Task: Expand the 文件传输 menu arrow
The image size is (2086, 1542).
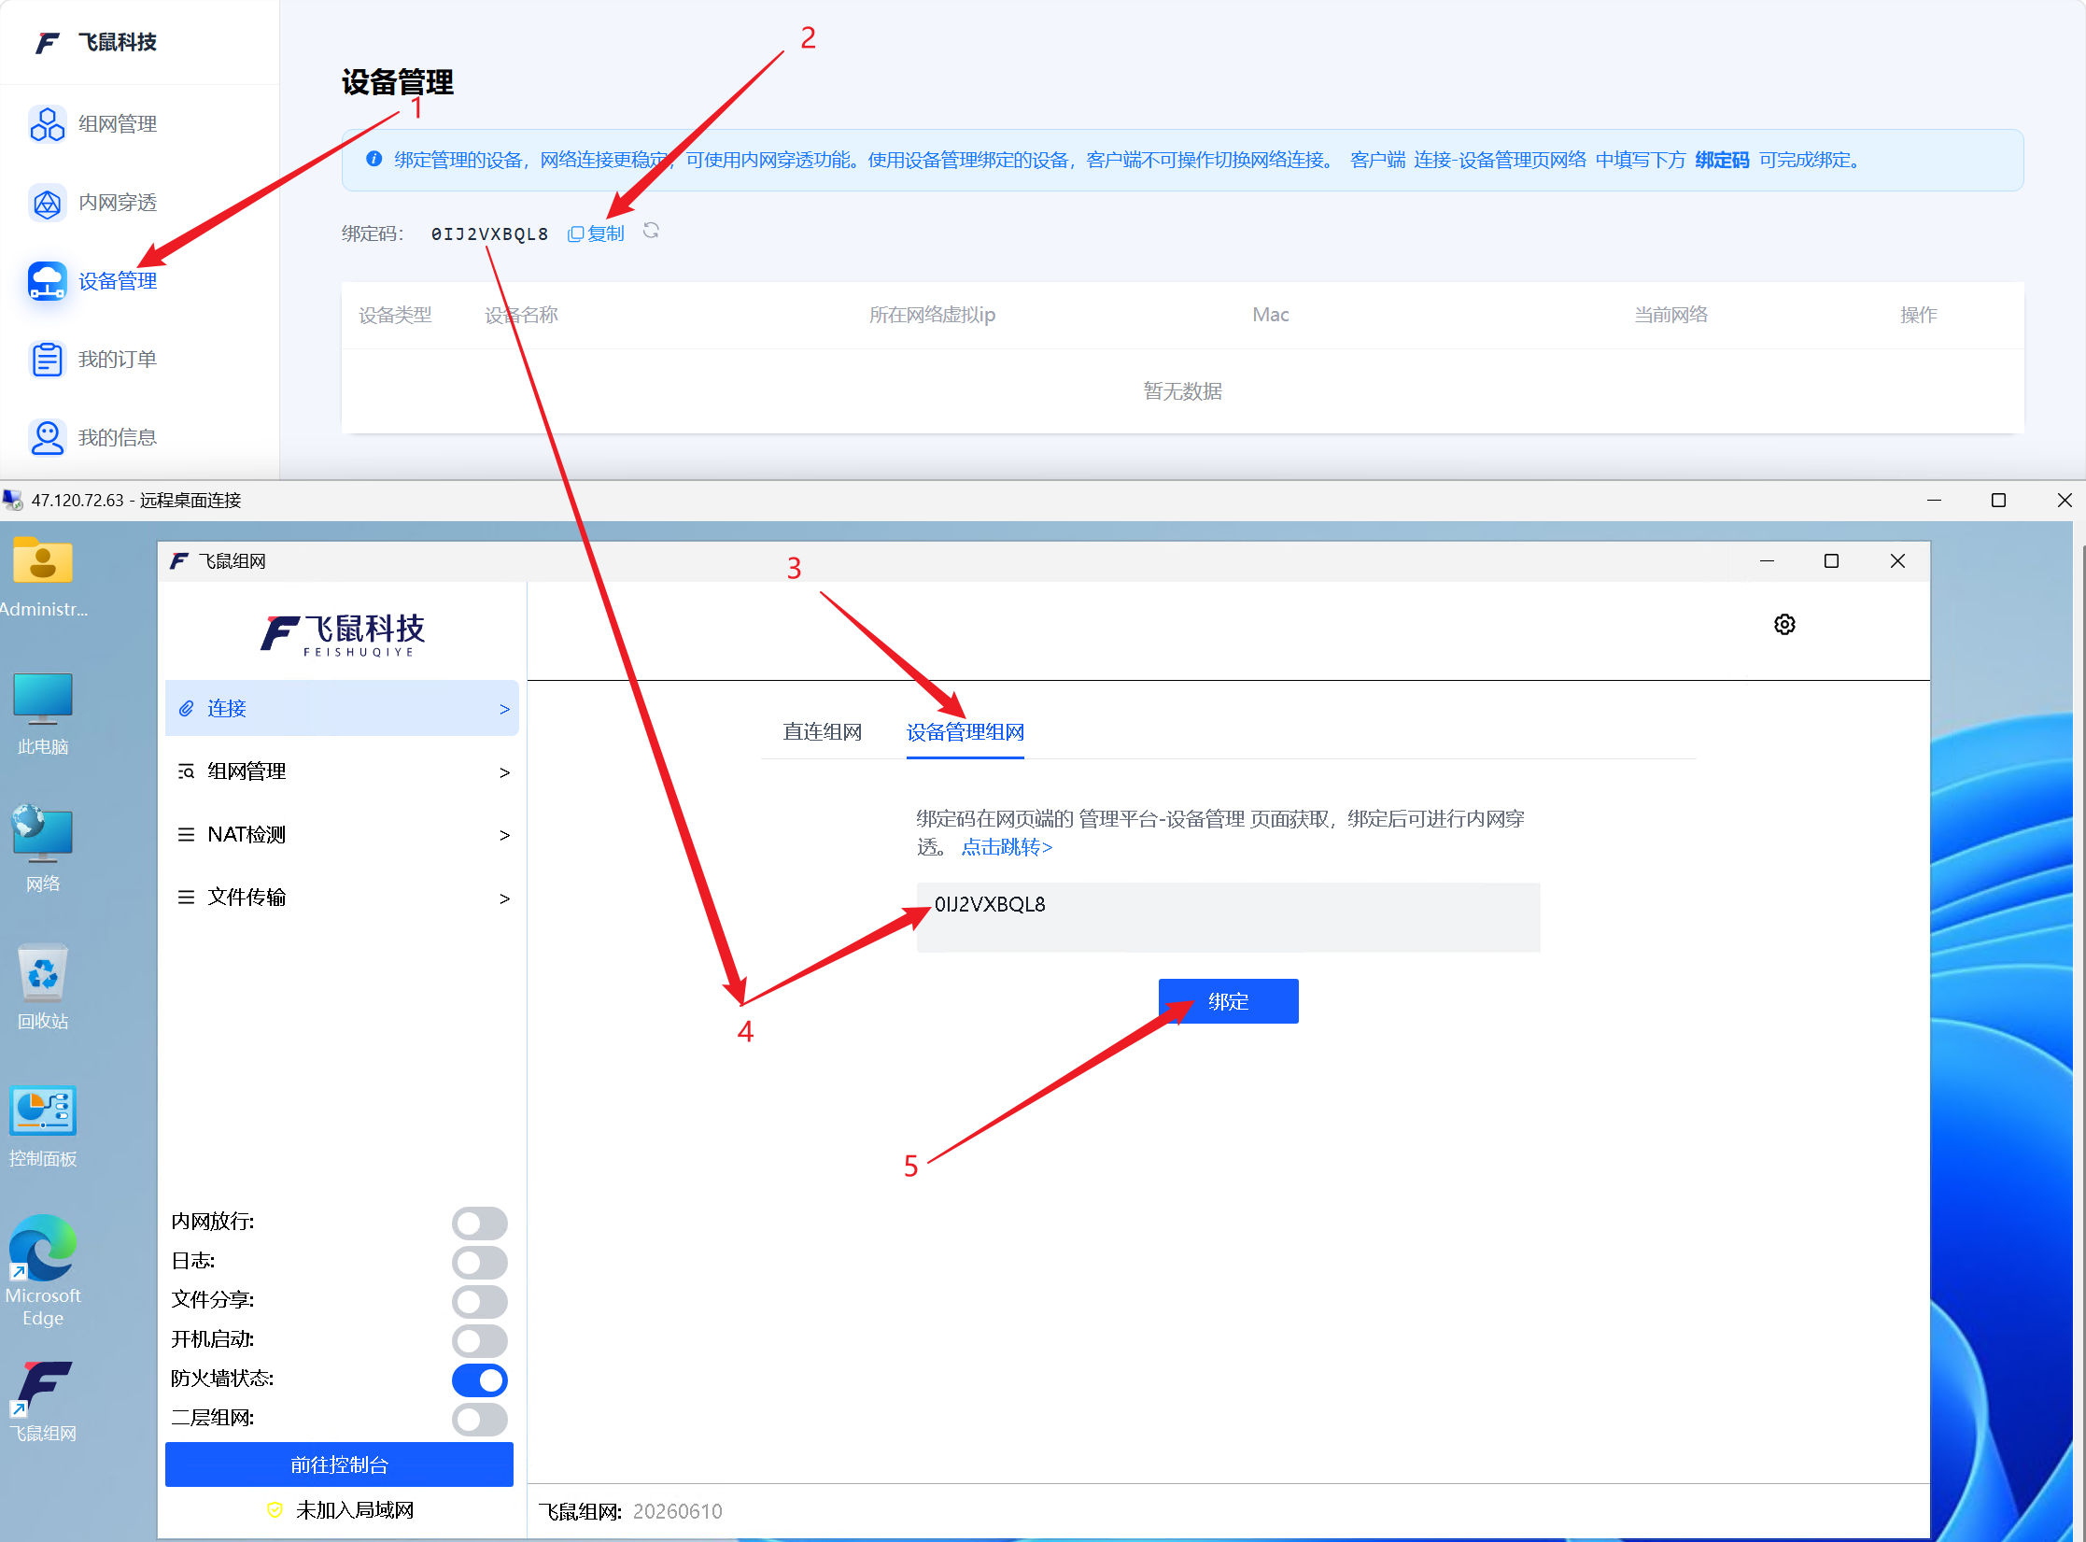Action: point(504,898)
